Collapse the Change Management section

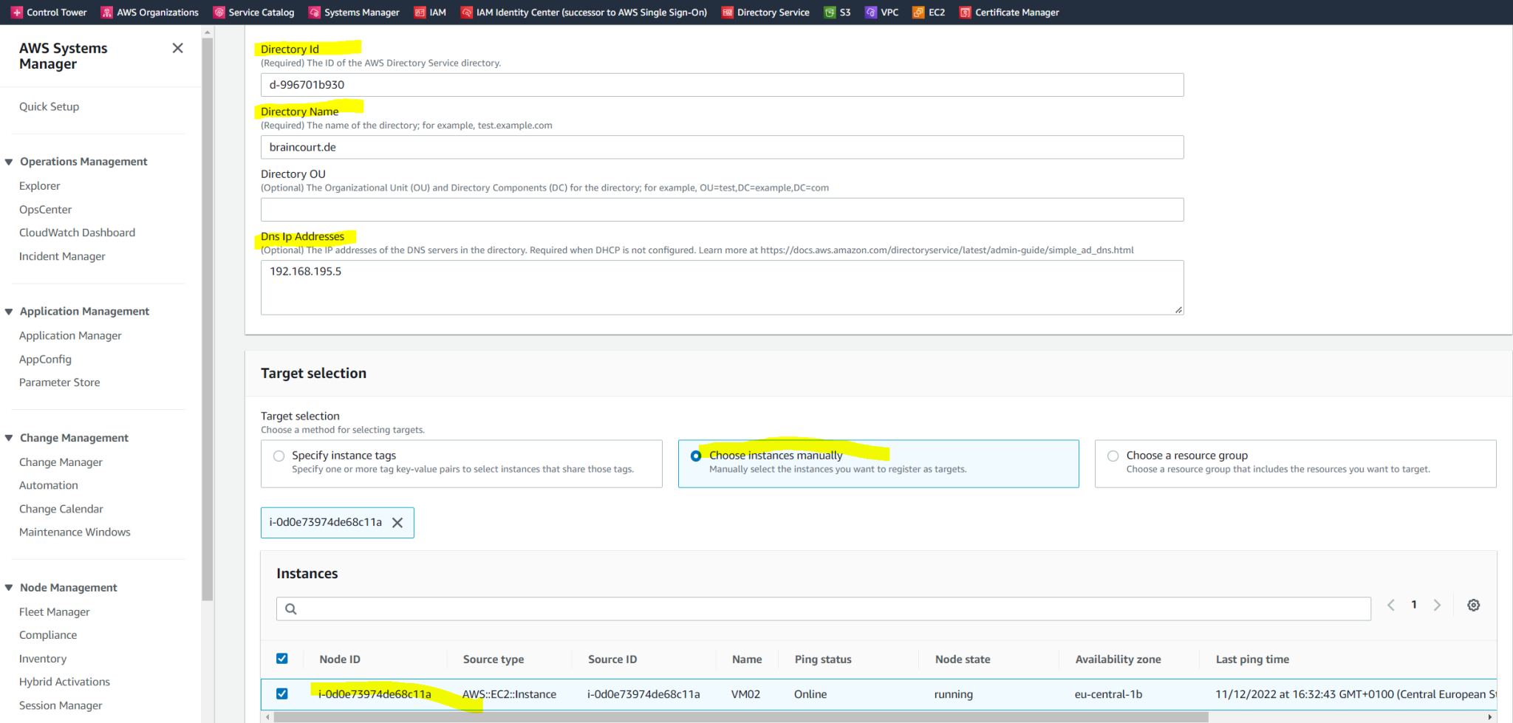(x=9, y=437)
